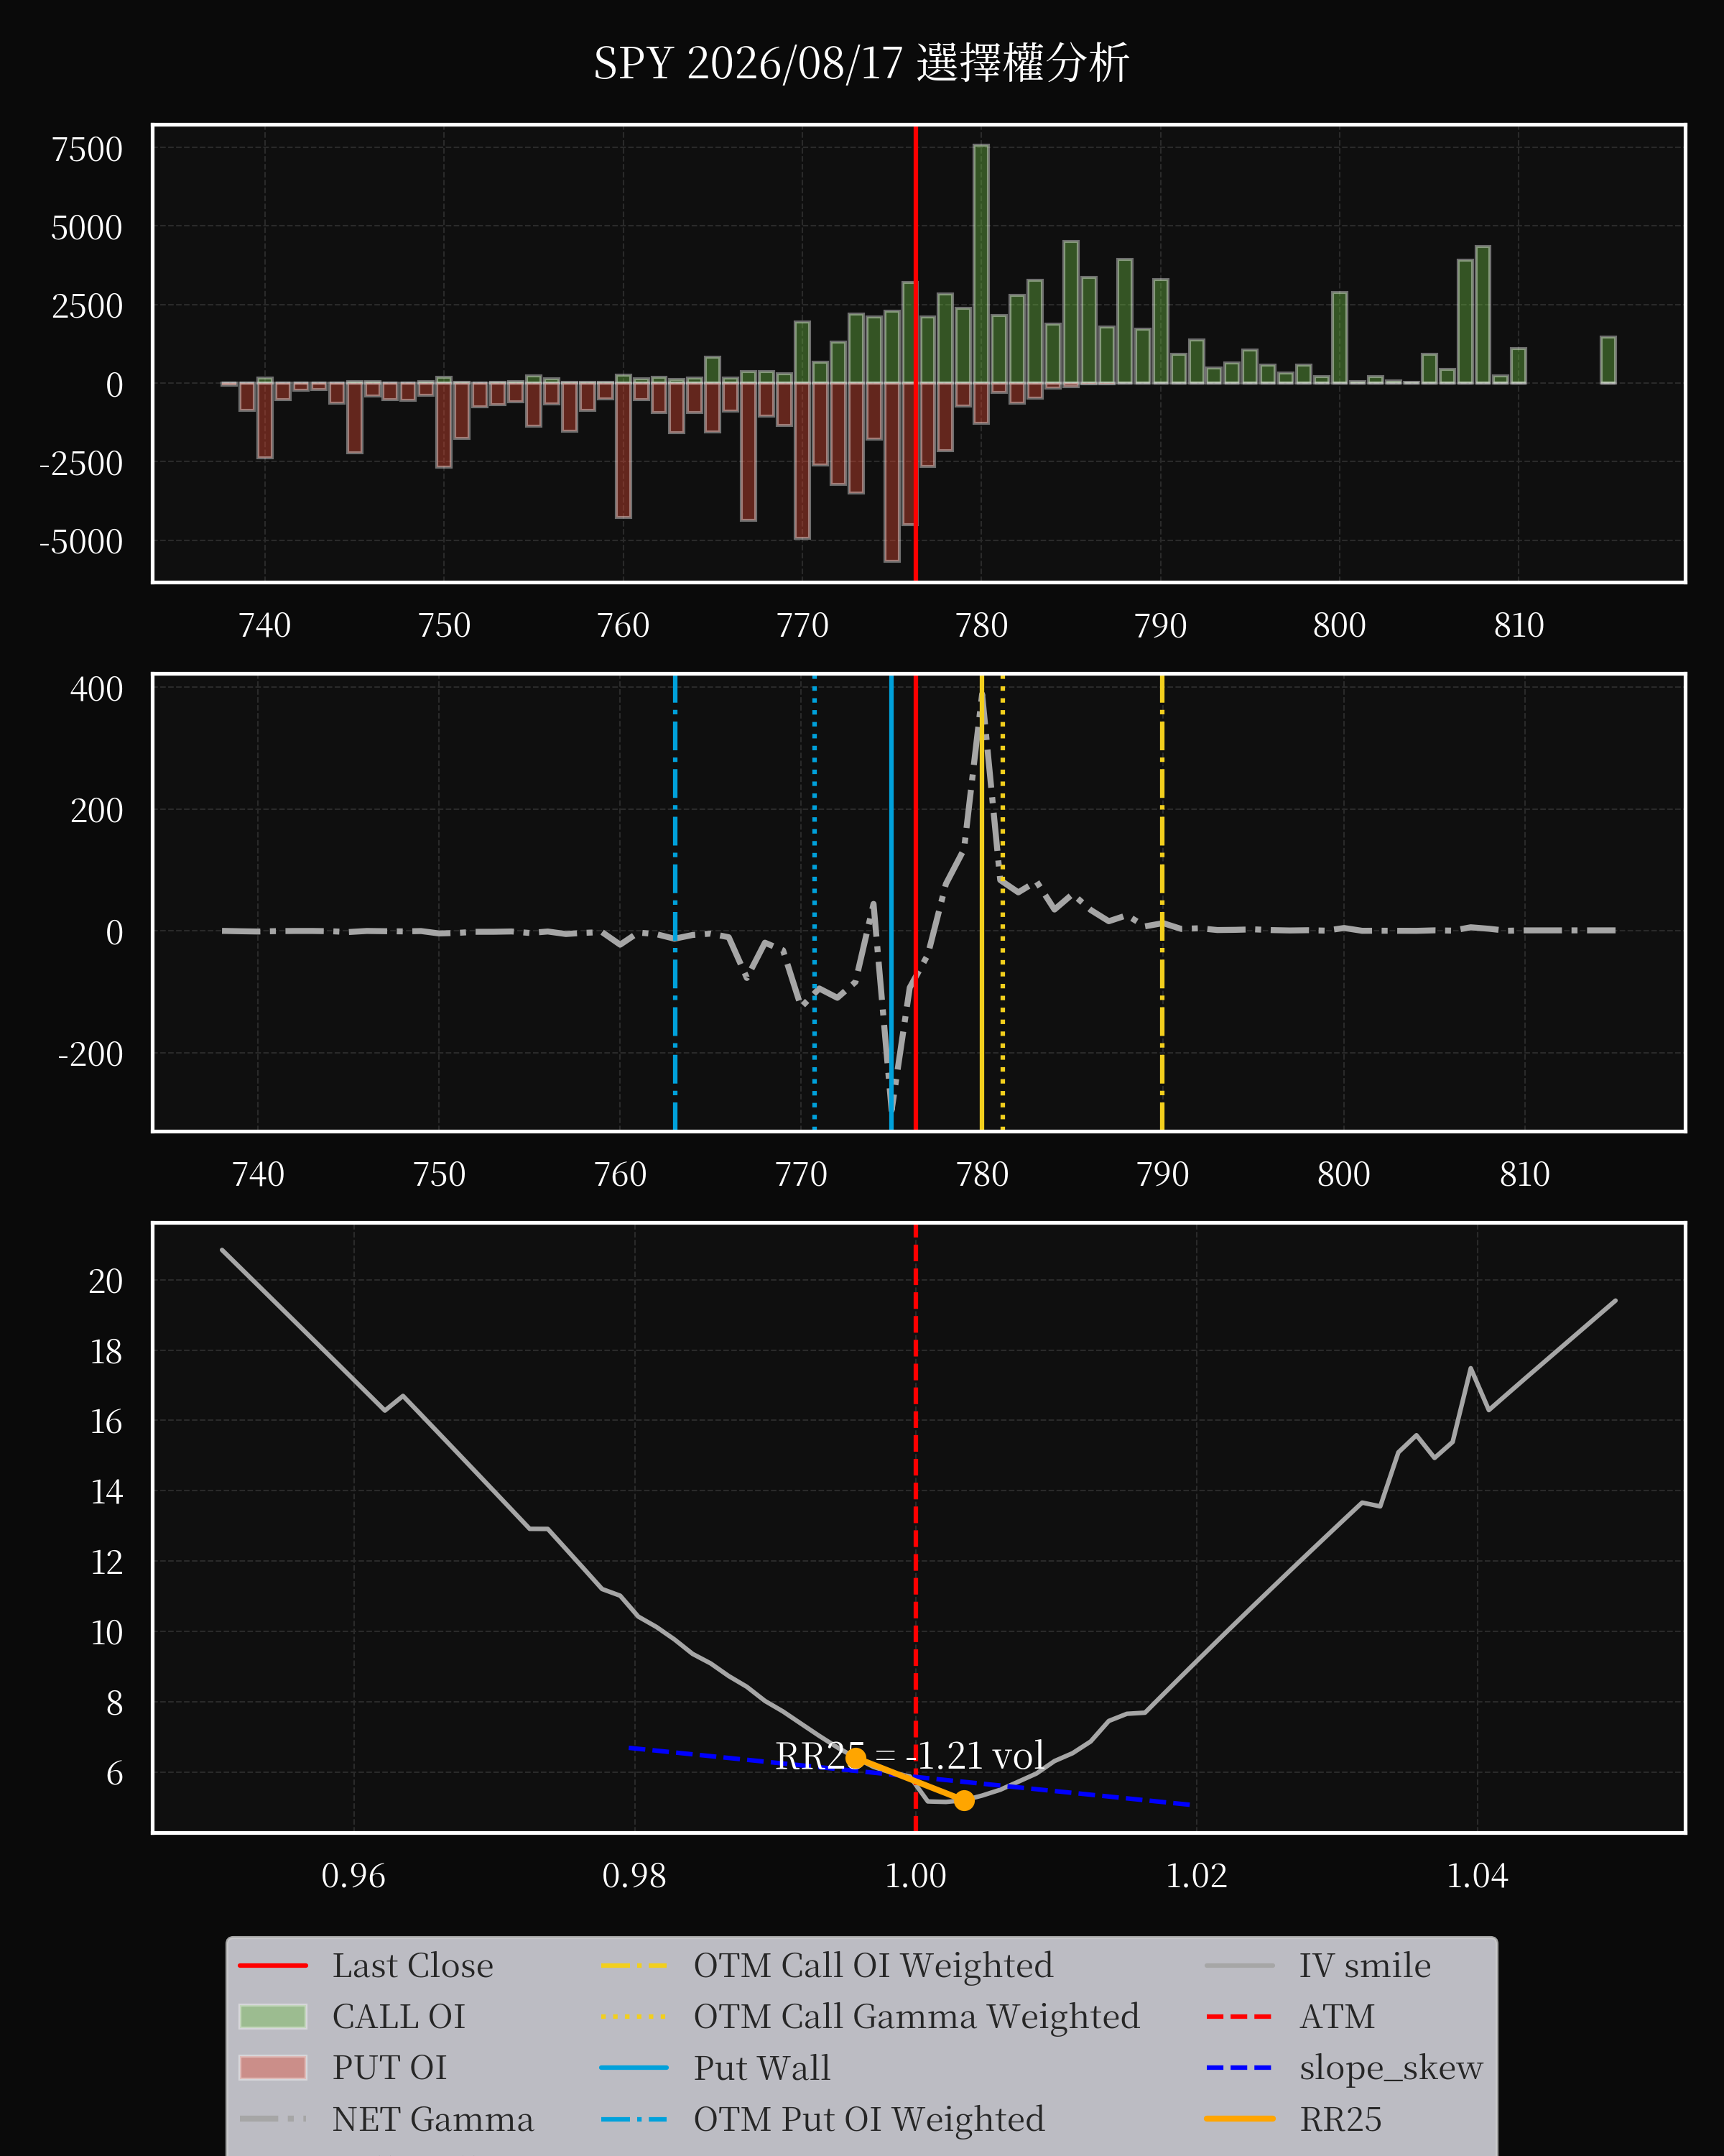Click the Last Close legend label
1724x2156 pixels.
coord(413,1966)
